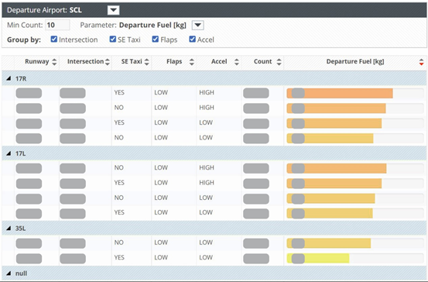Click the yellow 35L YES fuel bar
Screen dimensions: 428x282
[318, 258]
